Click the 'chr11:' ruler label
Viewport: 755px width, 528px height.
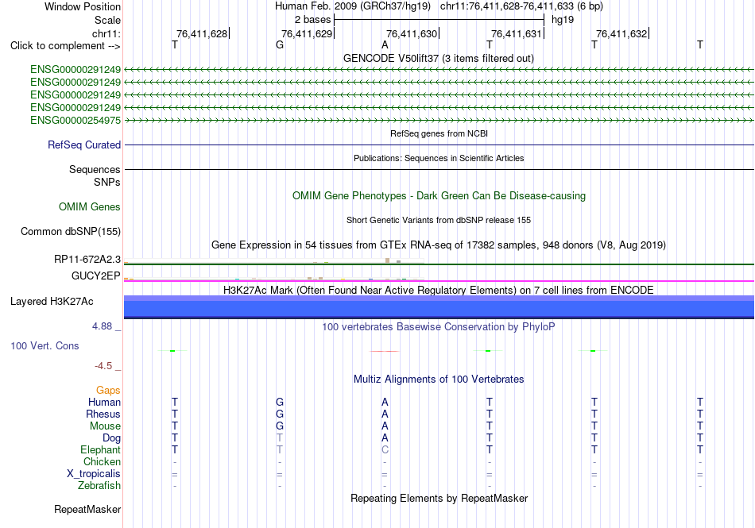pos(106,33)
